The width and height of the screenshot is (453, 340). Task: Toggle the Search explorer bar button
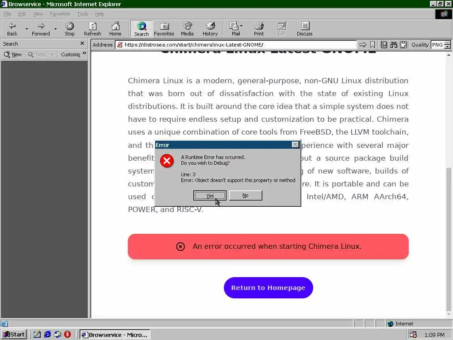[141, 29]
